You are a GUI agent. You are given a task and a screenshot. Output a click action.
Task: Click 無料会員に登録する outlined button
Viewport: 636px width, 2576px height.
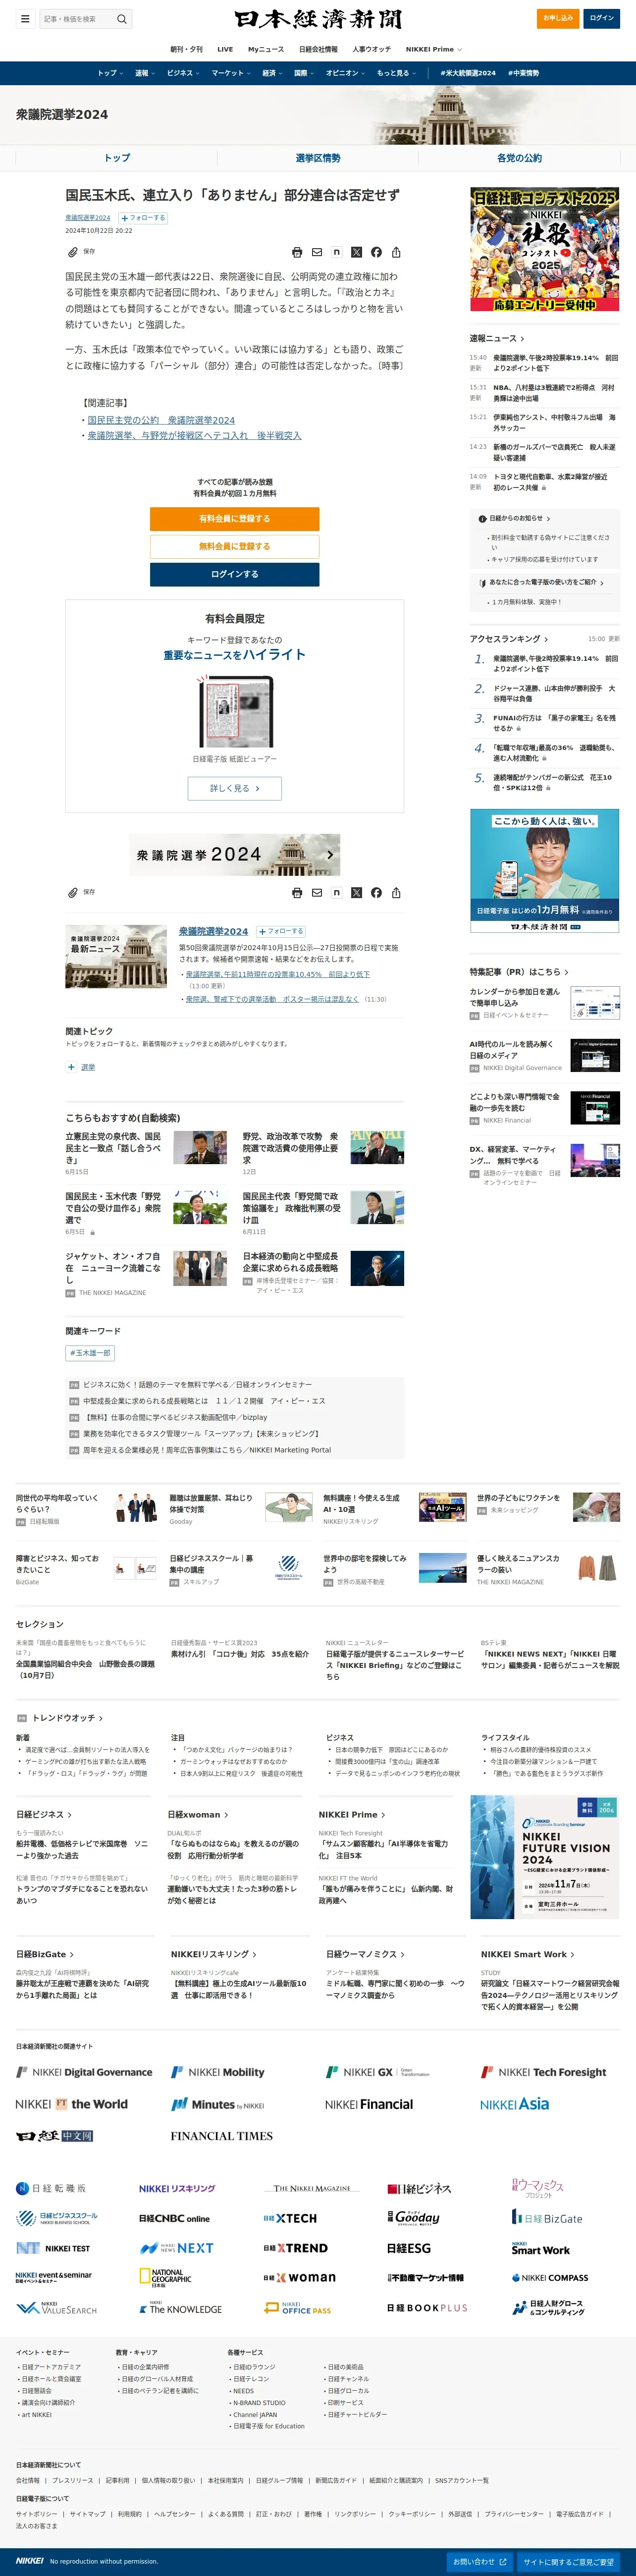(235, 546)
